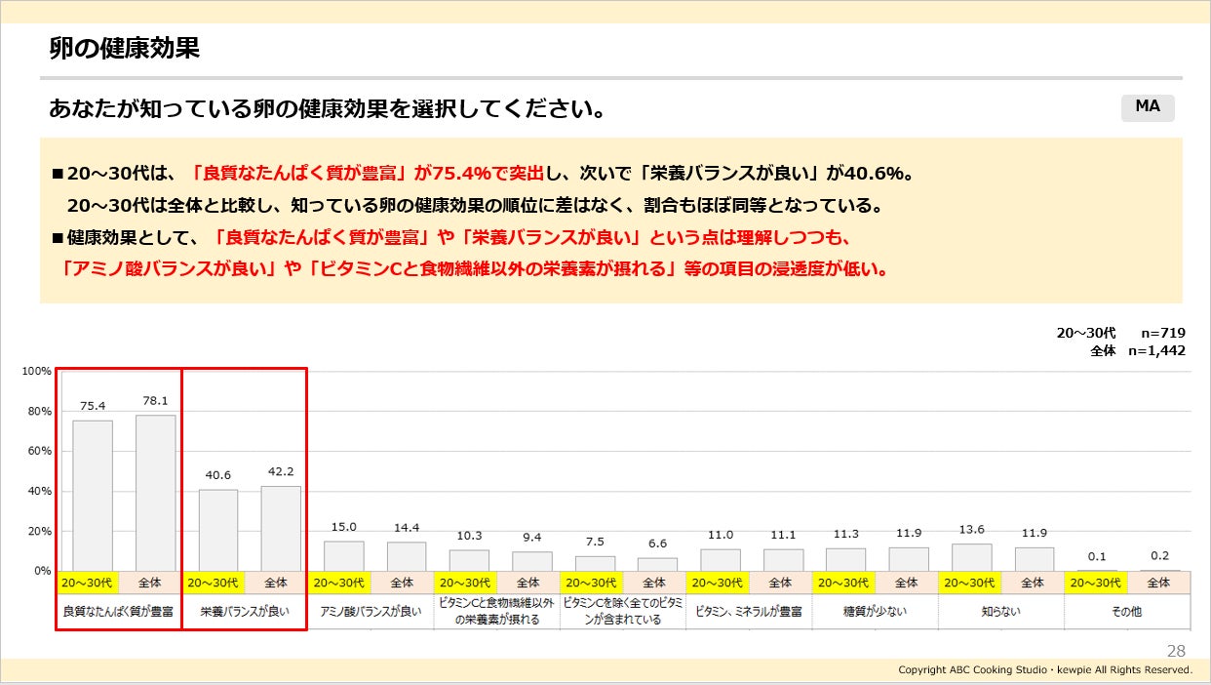Select the question text あなたが知っている卵の健康効果を選択してください。
The image size is (1211, 685).
(328, 108)
